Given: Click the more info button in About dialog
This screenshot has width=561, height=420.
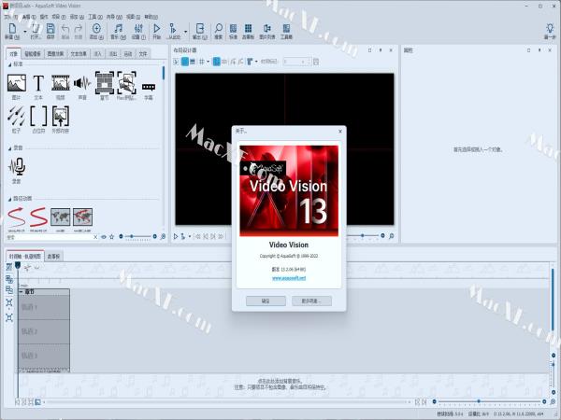Looking at the screenshot, I should 311,301.
